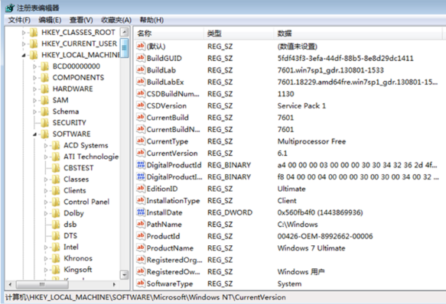This screenshot has height=304, width=446.
Task: Collapse the HKEY_LOCAL_MACHINE key
Action: 24,55
